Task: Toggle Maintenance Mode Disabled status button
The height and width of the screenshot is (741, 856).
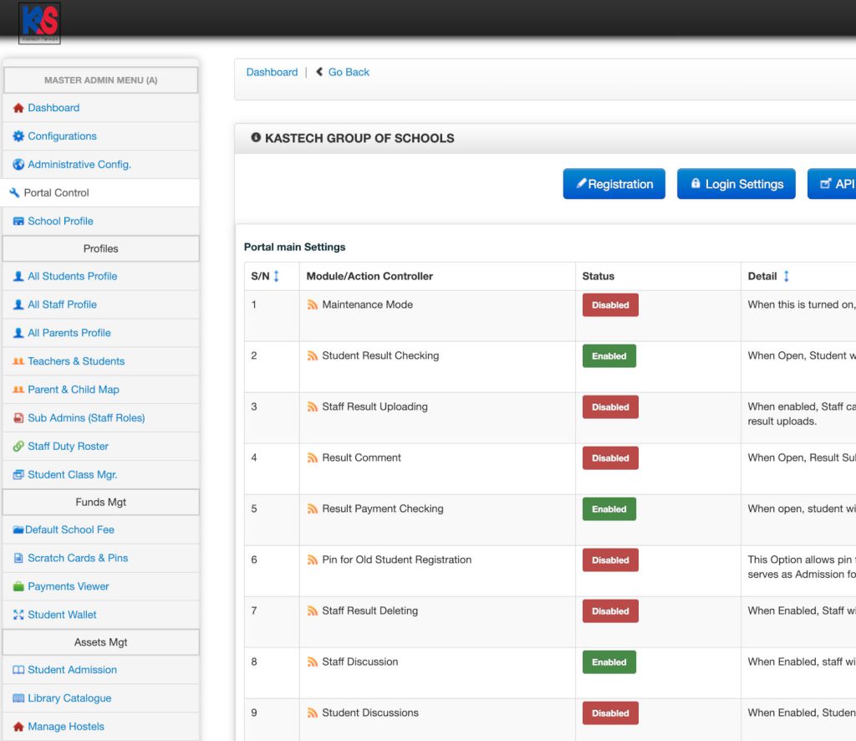Action: (x=610, y=305)
